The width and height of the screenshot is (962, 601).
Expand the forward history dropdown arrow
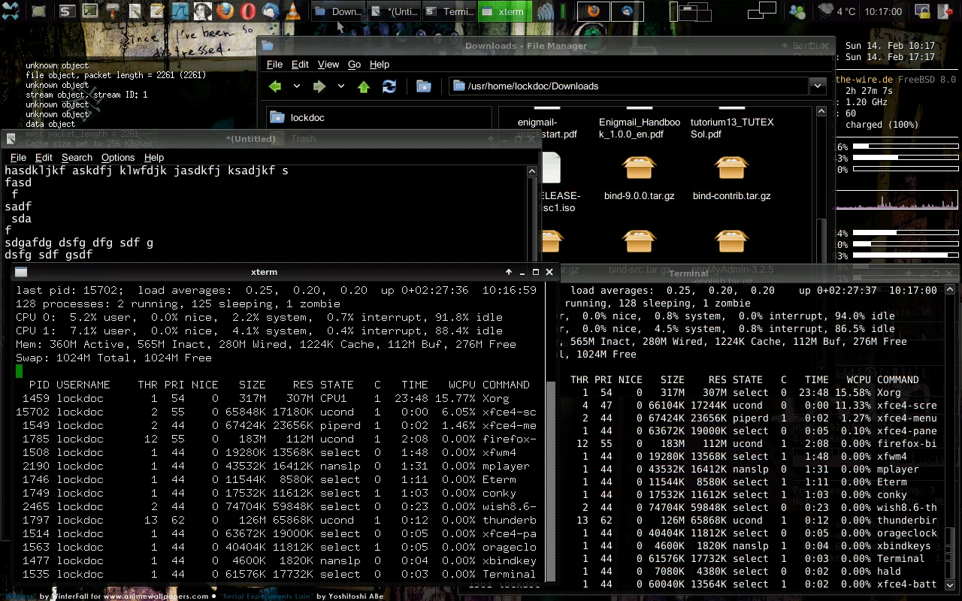[x=340, y=86]
